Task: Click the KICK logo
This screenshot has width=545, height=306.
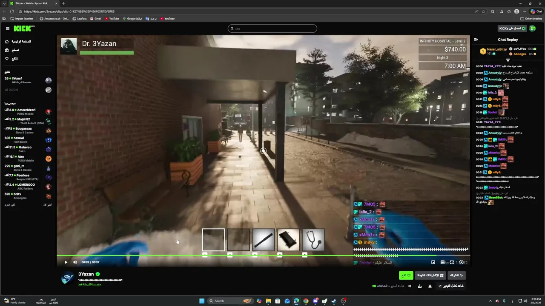Action: (23, 28)
